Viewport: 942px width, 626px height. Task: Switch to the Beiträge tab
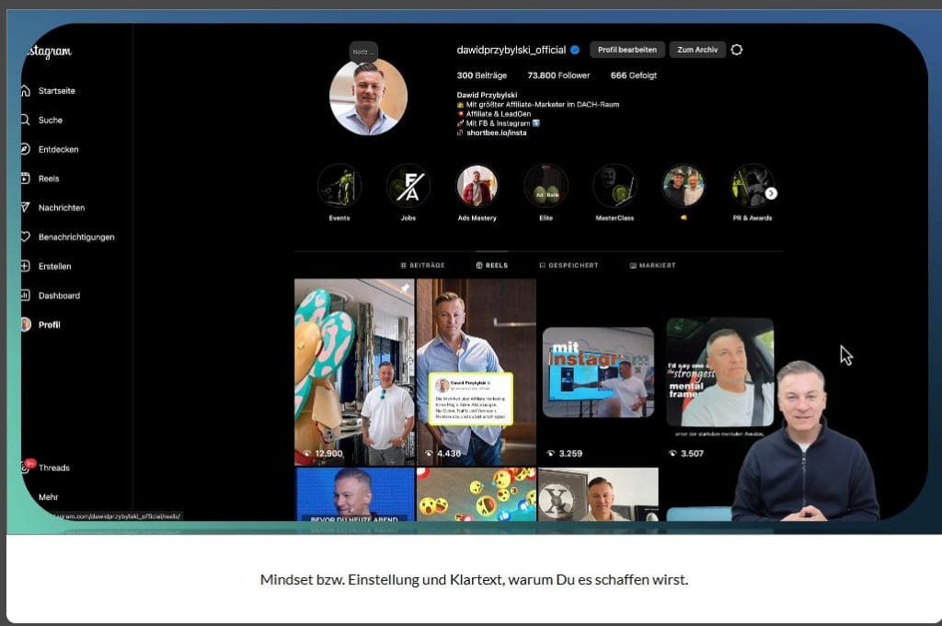[422, 265]
